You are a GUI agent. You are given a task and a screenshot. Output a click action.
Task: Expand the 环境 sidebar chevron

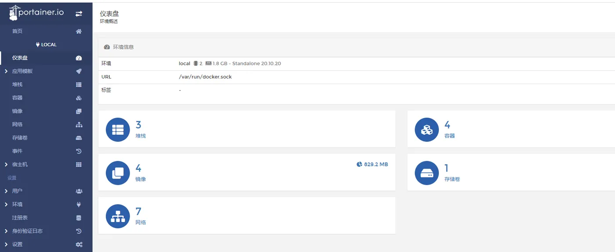6,204
